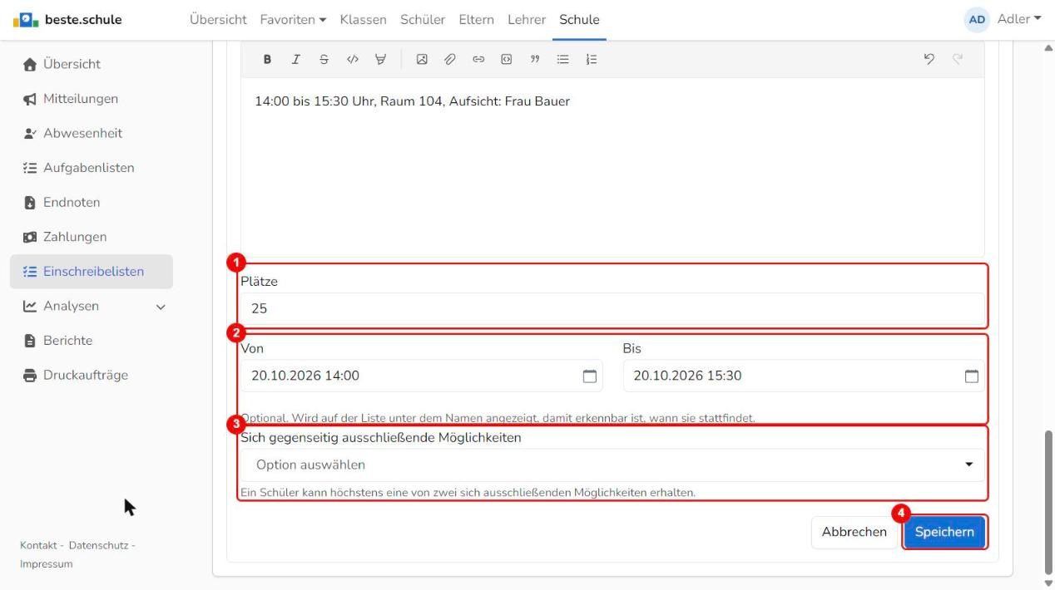Expand the Analysen sidebar section
The image size is (1055, 590).
92,306
